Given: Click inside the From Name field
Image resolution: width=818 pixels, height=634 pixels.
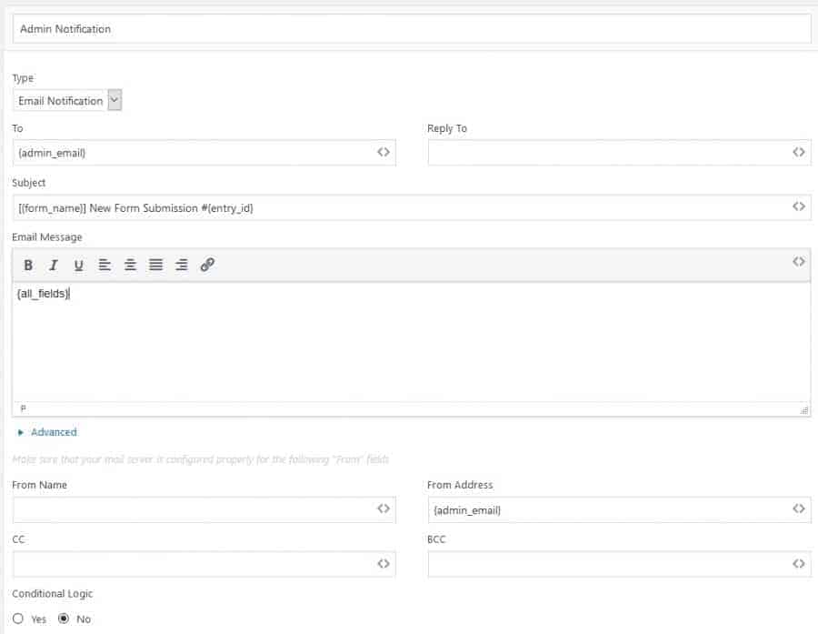Looking at the screenshot, I should click(182, 509).
